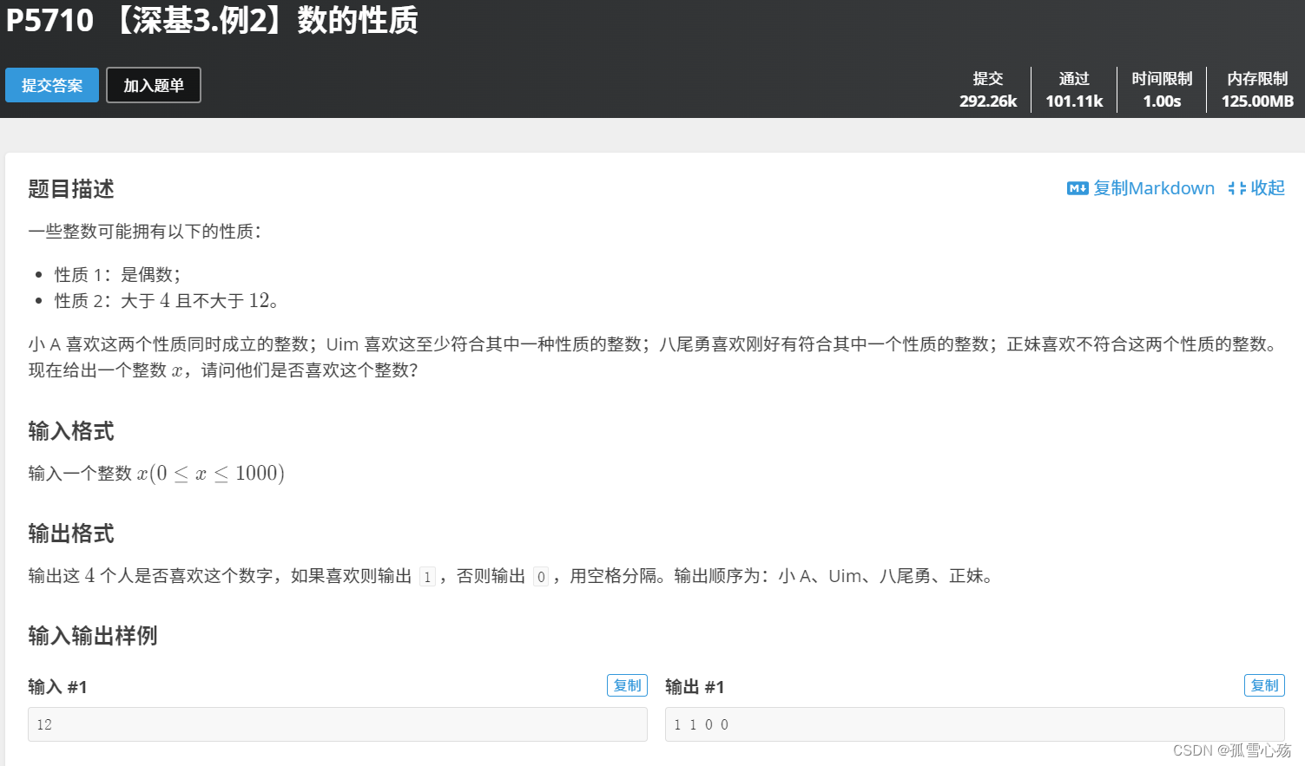Click 复制Markdown to copy problem as Markdown
Viewport: 1305px width, 766px height.
tap(1152, 188)
